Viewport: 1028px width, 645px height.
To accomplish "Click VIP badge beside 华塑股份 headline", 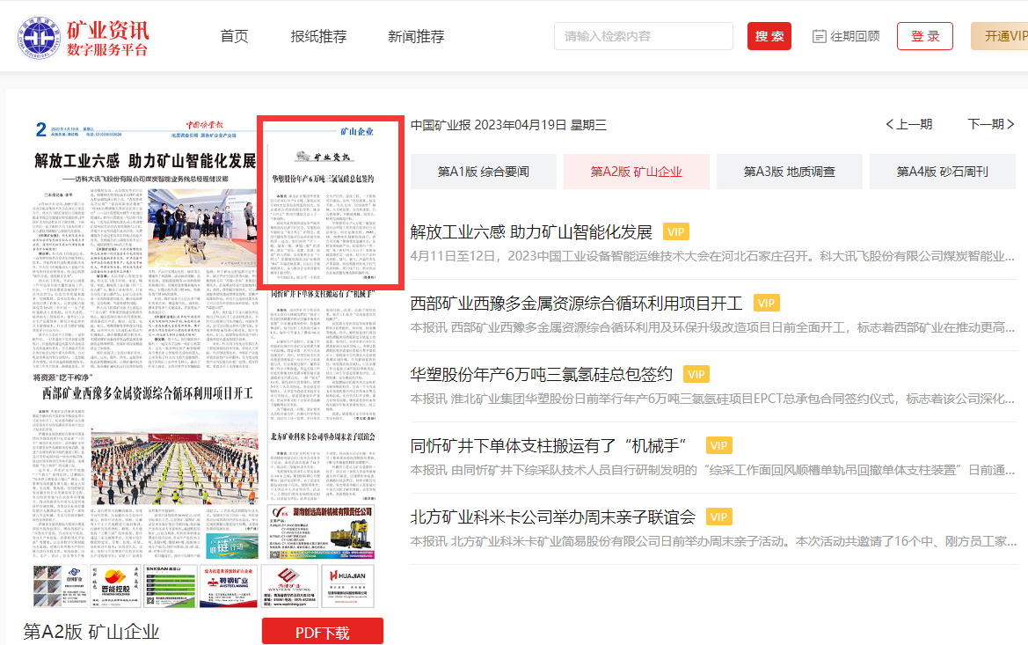I will pos(696,375).
